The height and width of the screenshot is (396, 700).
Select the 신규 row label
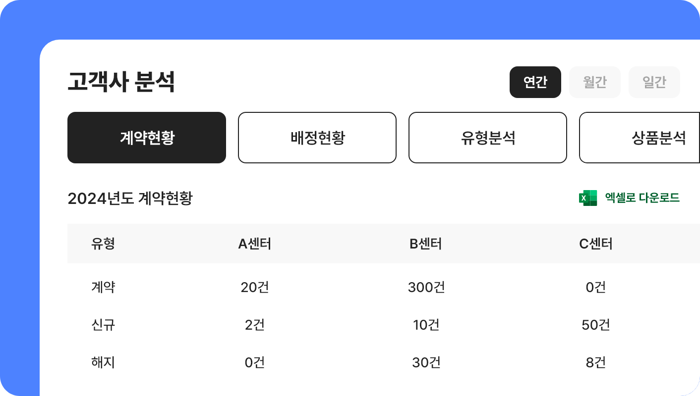pyautogui.click(x=103, y=325)
